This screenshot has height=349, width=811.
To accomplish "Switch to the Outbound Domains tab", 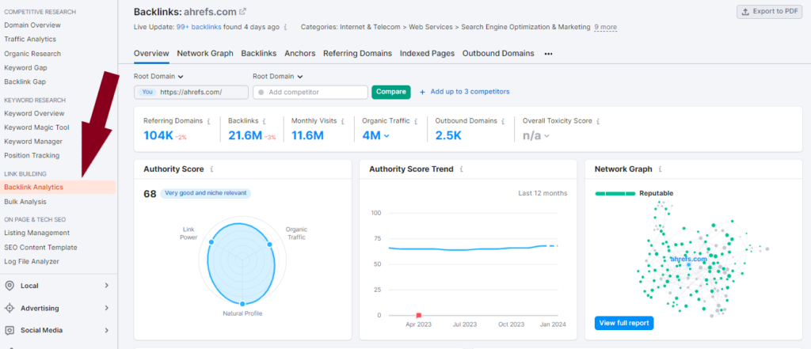I will click(x=498, y=53).
